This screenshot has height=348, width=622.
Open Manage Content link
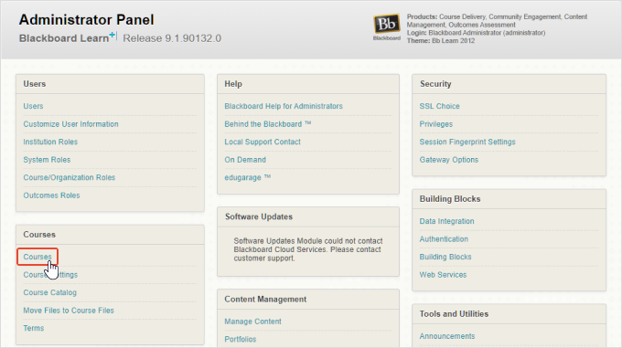tap(252, 322)
